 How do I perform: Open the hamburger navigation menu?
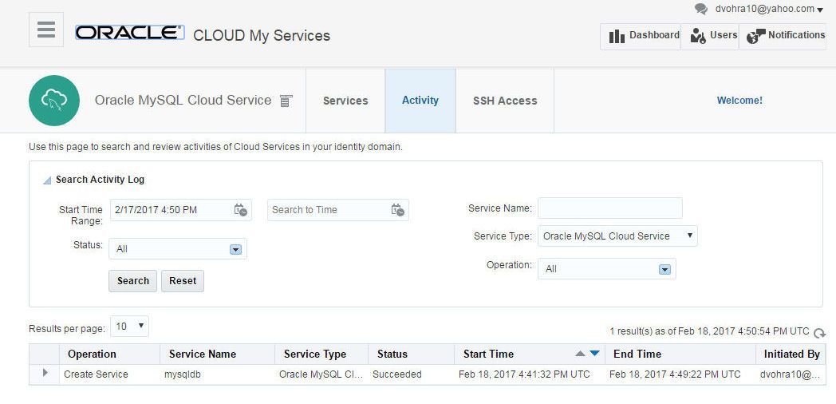[x=45, y=30]
